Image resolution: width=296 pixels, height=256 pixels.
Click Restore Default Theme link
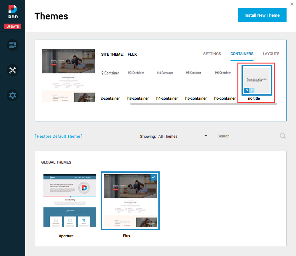(x=59, y=136)
